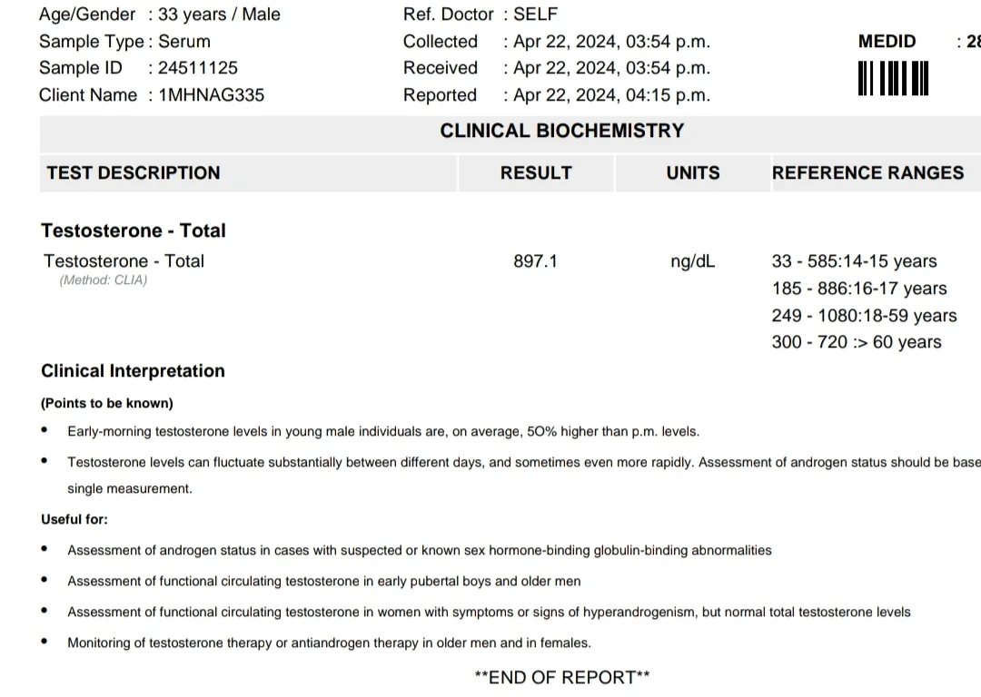Select the 300 - 720 :> 60 years range

(x=857, y=342)
